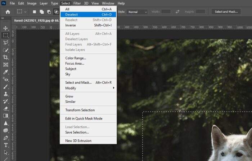This screenshot has width=252, height=161.
Task: Choose Subtract from selection mode icon
Action: coord(49,12)
